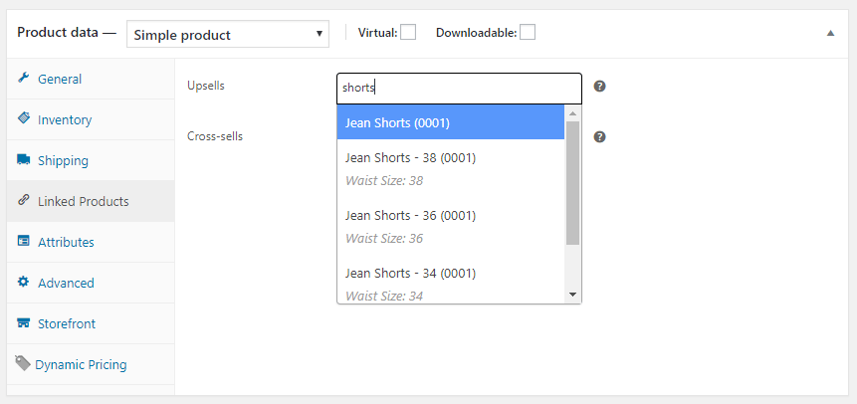Open the Dynamic Pricing tab
The image size is (857, 404).
pyautogui.click(x=91, y=364)
